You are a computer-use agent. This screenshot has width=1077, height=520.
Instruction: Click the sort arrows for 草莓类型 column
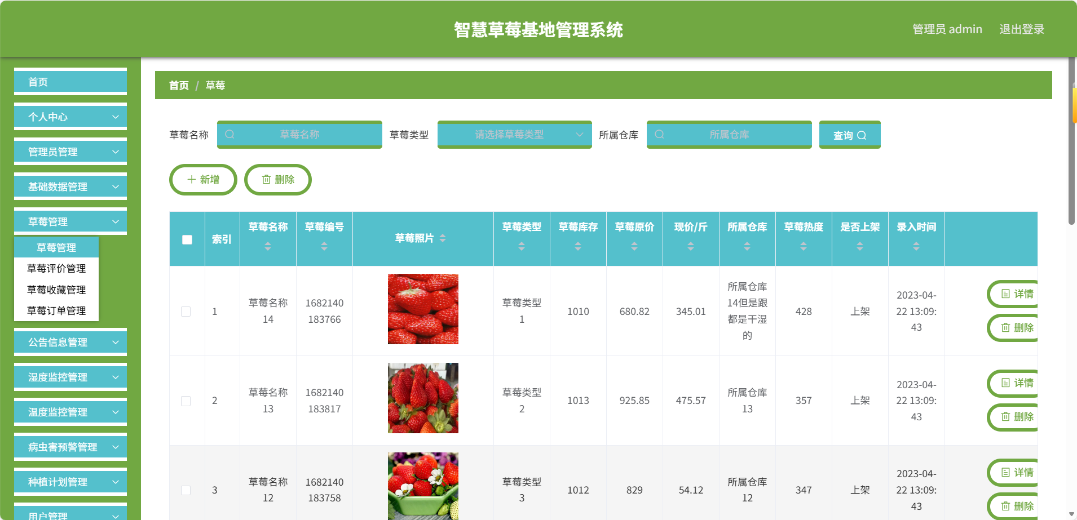[x=522, y=246]
